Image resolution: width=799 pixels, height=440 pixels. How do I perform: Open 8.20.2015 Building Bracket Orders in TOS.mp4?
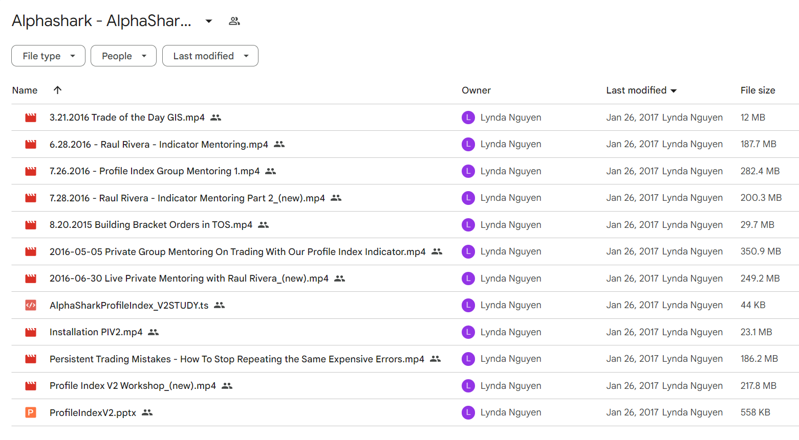click(x=151, y=225)
